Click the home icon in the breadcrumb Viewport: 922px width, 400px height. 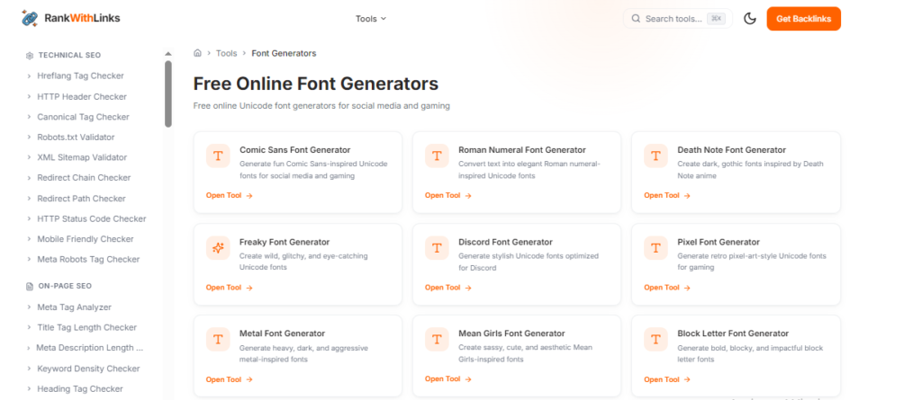197,53
